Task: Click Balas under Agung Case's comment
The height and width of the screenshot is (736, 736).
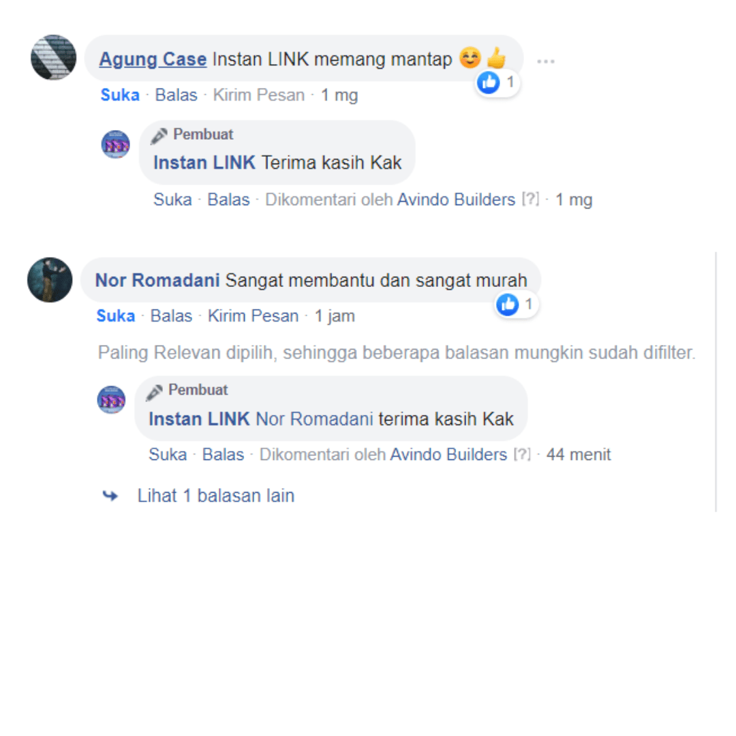Action: (176, 95)
